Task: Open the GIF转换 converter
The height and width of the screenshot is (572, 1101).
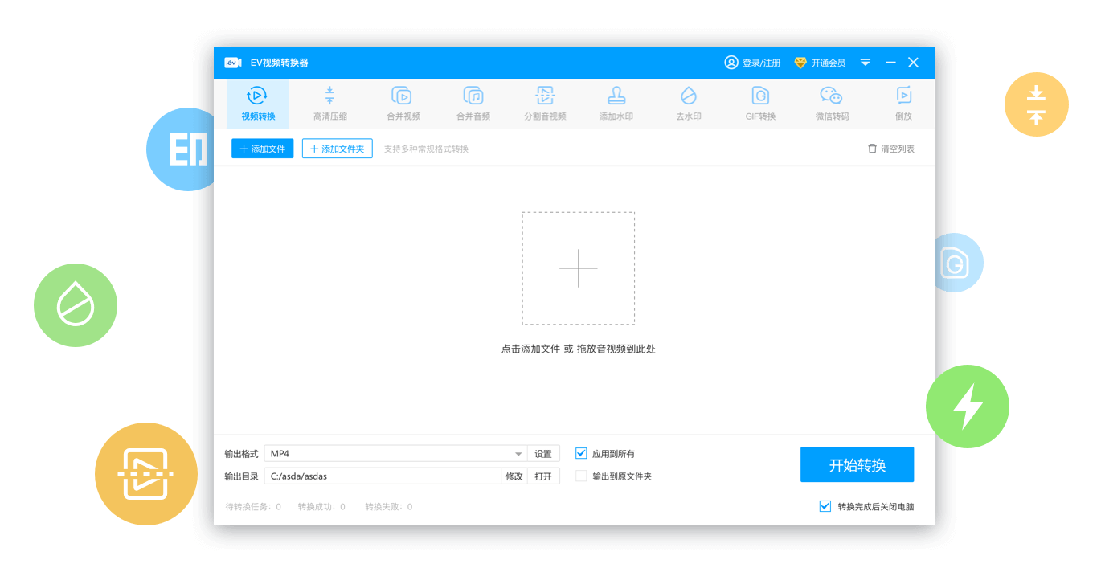Action: click(759, 103)
